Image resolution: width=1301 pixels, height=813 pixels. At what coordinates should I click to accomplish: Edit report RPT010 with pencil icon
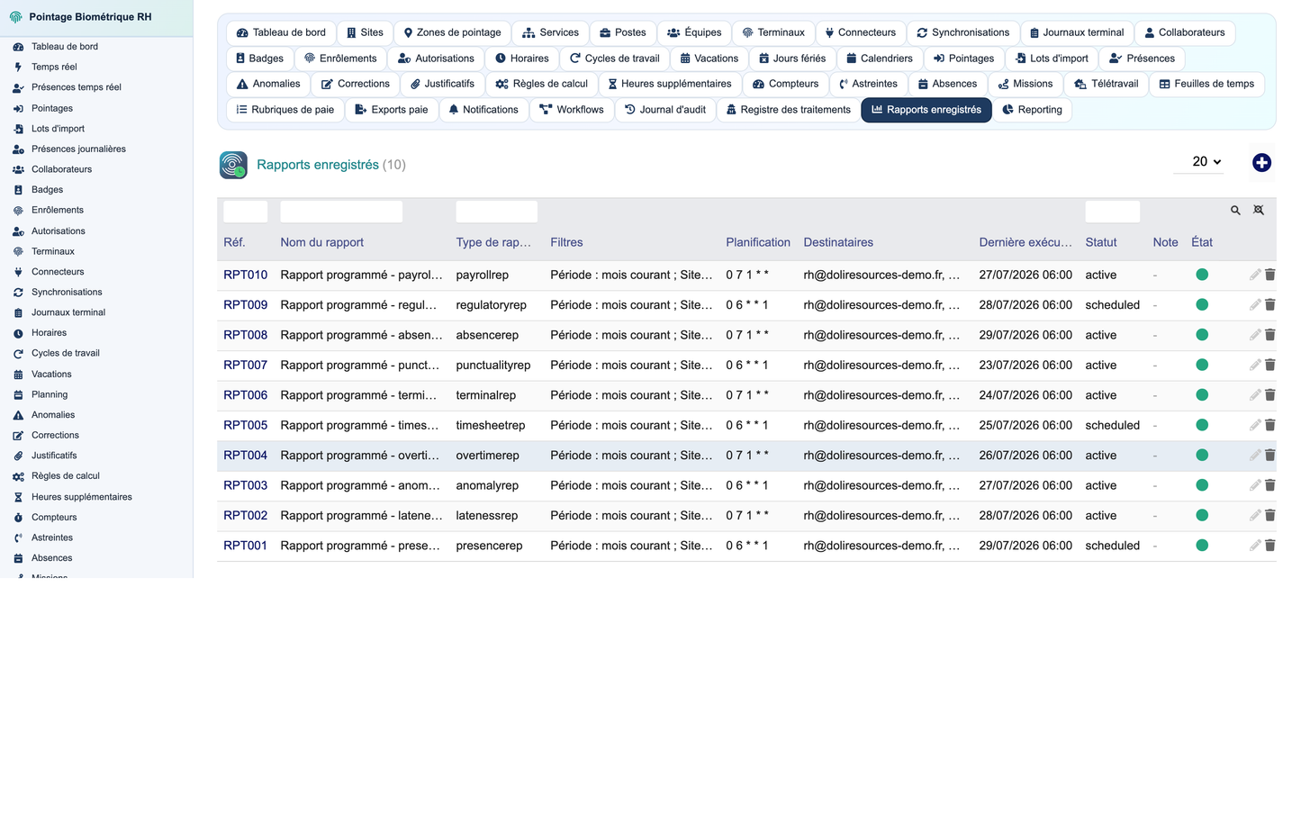pos(1255,275)
